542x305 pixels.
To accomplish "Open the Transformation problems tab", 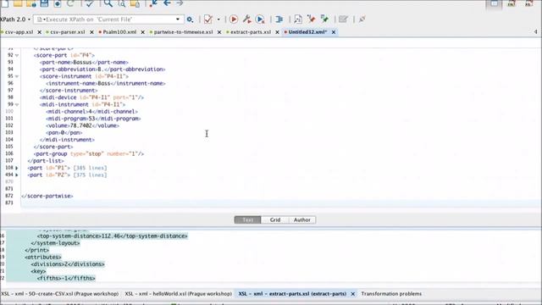I will click(x=391, y=294).
